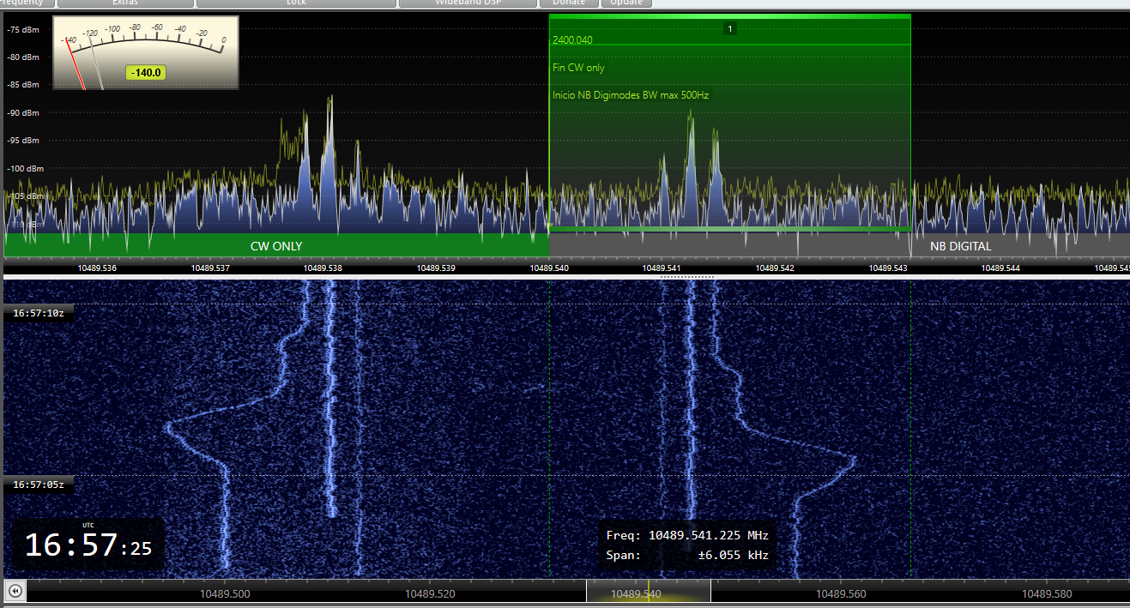This screenshot has height=608, width=1130.
Task: Click the -140.0 signal level readout
Action: (x=146, y=73)
